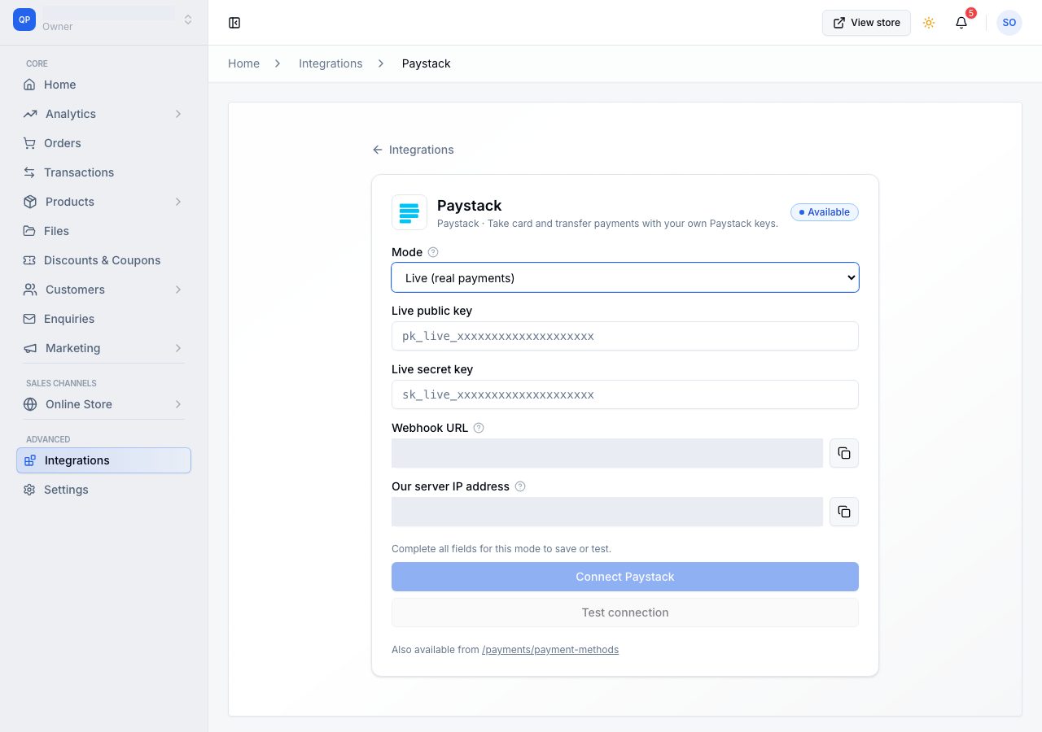Open the store switcher chevrons
The height and width of the screenshot is (732, 1042).
[x=188, y=20]
